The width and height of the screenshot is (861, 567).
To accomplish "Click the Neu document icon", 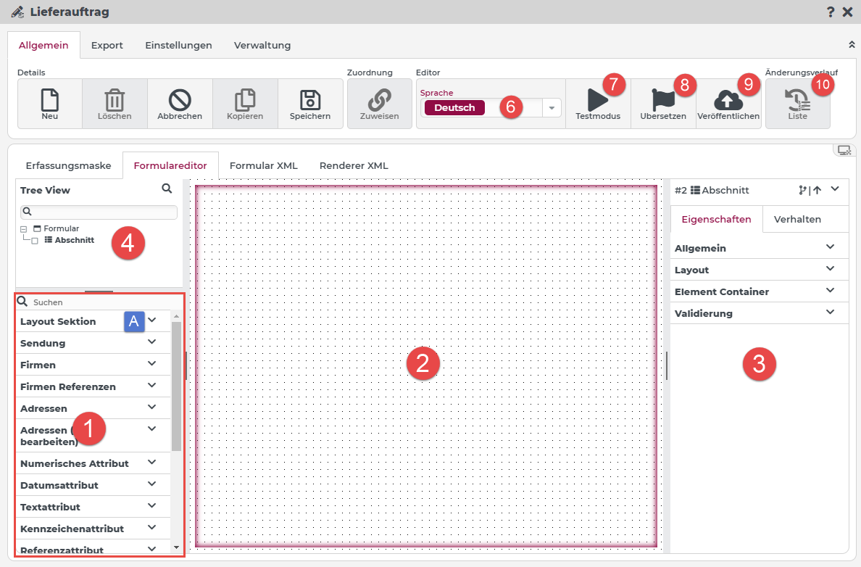I will coord(49,99).
